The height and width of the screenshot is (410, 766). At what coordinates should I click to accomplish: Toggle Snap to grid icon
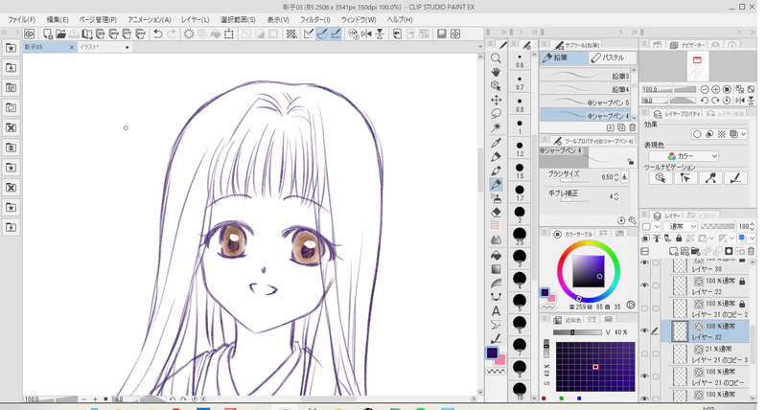click(337, 34)
